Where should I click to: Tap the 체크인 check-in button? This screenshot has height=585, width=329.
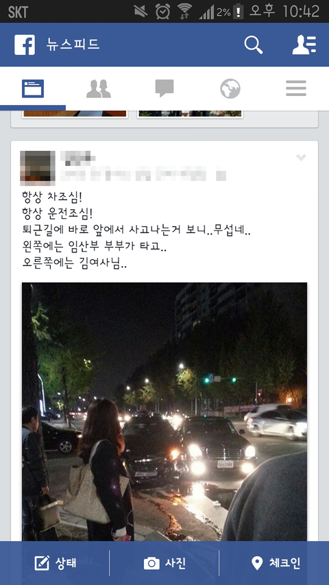[275, 562]
